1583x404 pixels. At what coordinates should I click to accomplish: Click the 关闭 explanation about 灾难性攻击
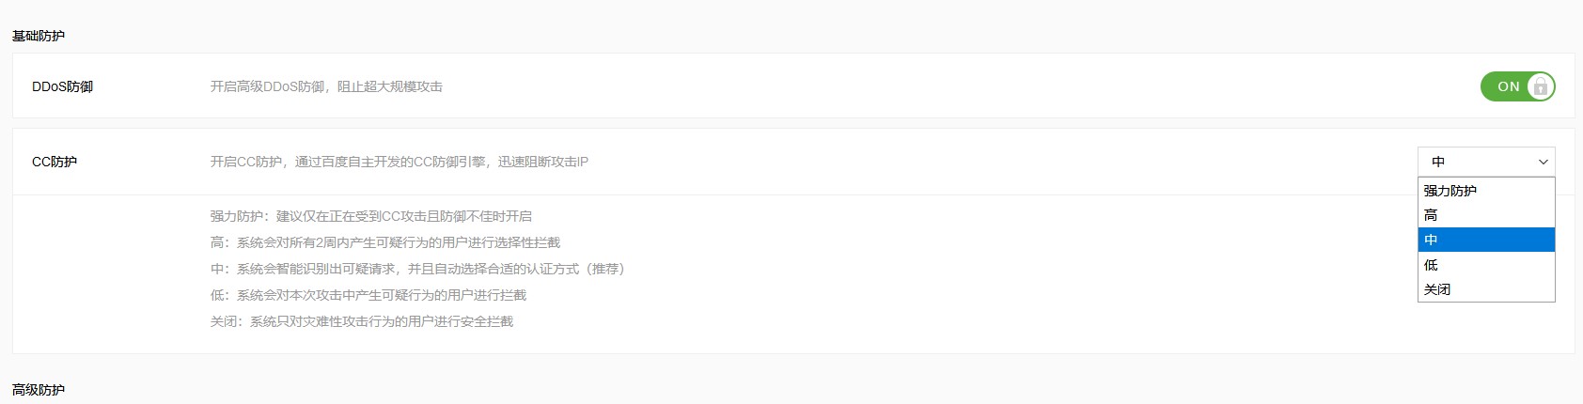pos(362,321)
